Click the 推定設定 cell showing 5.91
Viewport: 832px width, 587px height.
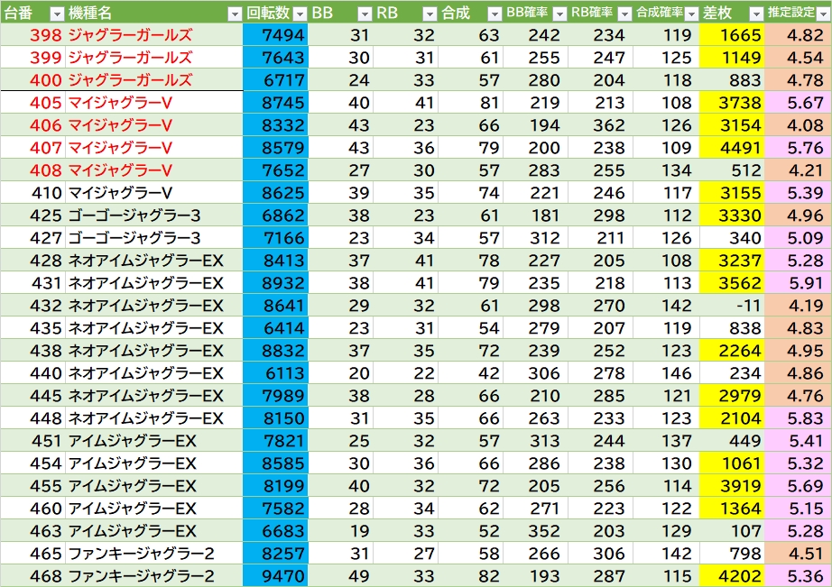pos(799,283)
